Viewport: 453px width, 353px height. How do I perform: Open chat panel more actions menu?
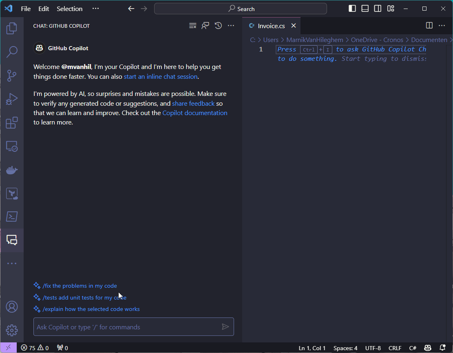point(231,26)
